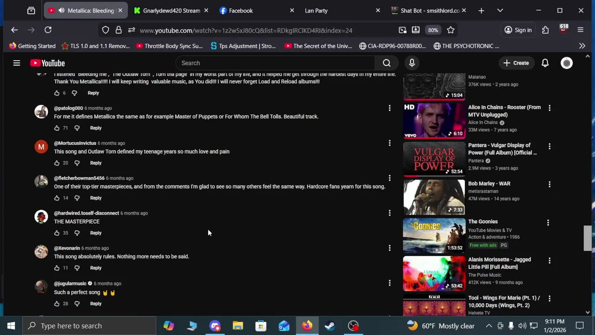Open options menu for @patolog000 comment
The image size is (595, 335).
click(390, 108)
